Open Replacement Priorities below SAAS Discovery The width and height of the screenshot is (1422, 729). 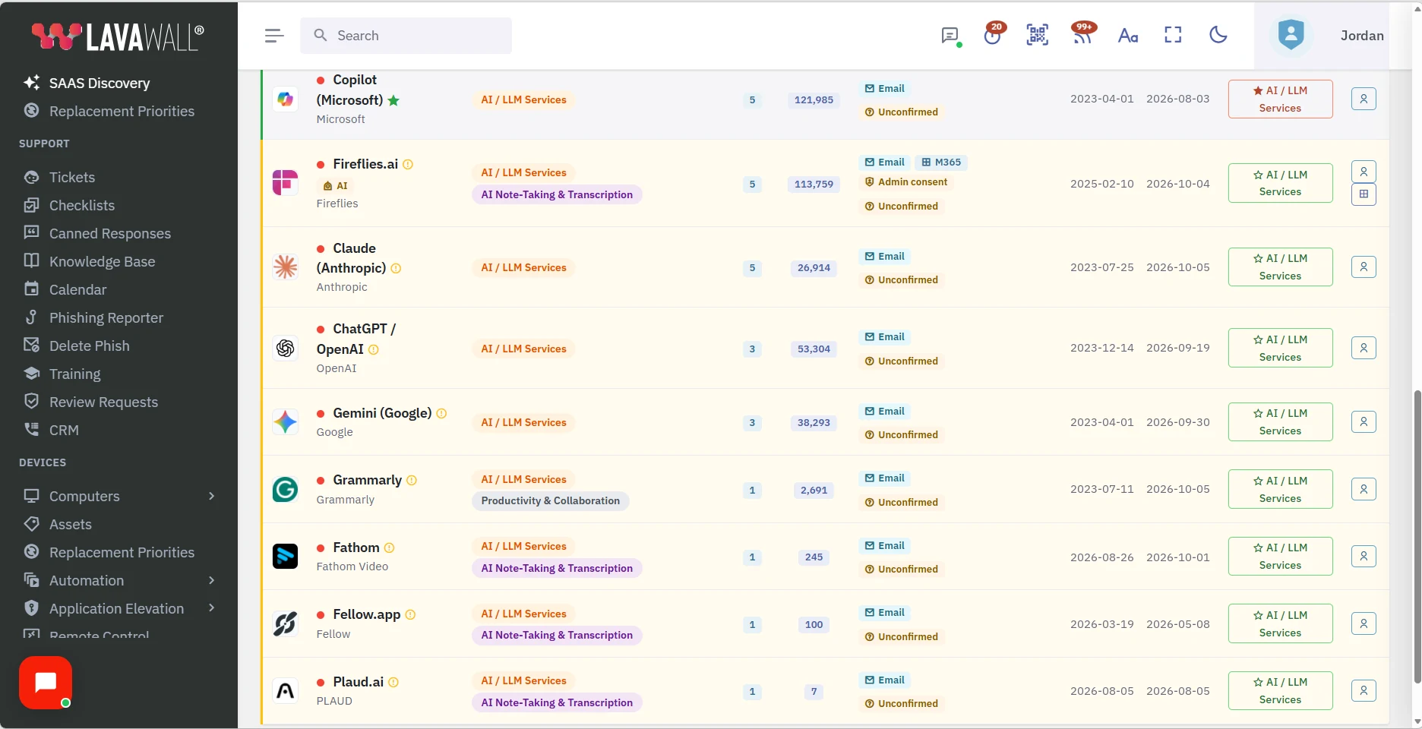pos(122,111)
